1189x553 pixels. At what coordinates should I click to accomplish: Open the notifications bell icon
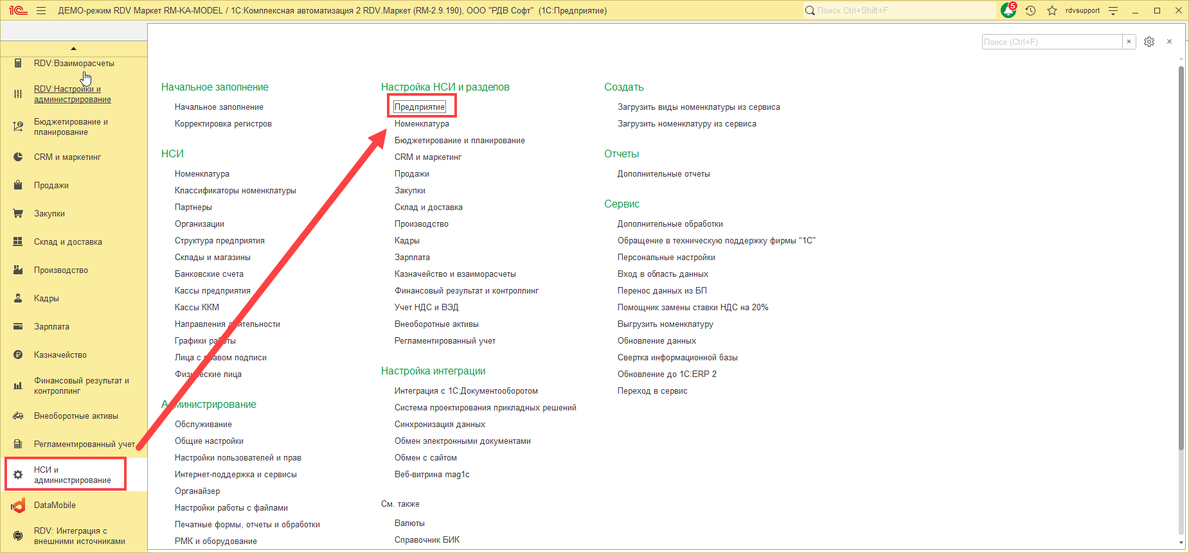pos(1008,10)
